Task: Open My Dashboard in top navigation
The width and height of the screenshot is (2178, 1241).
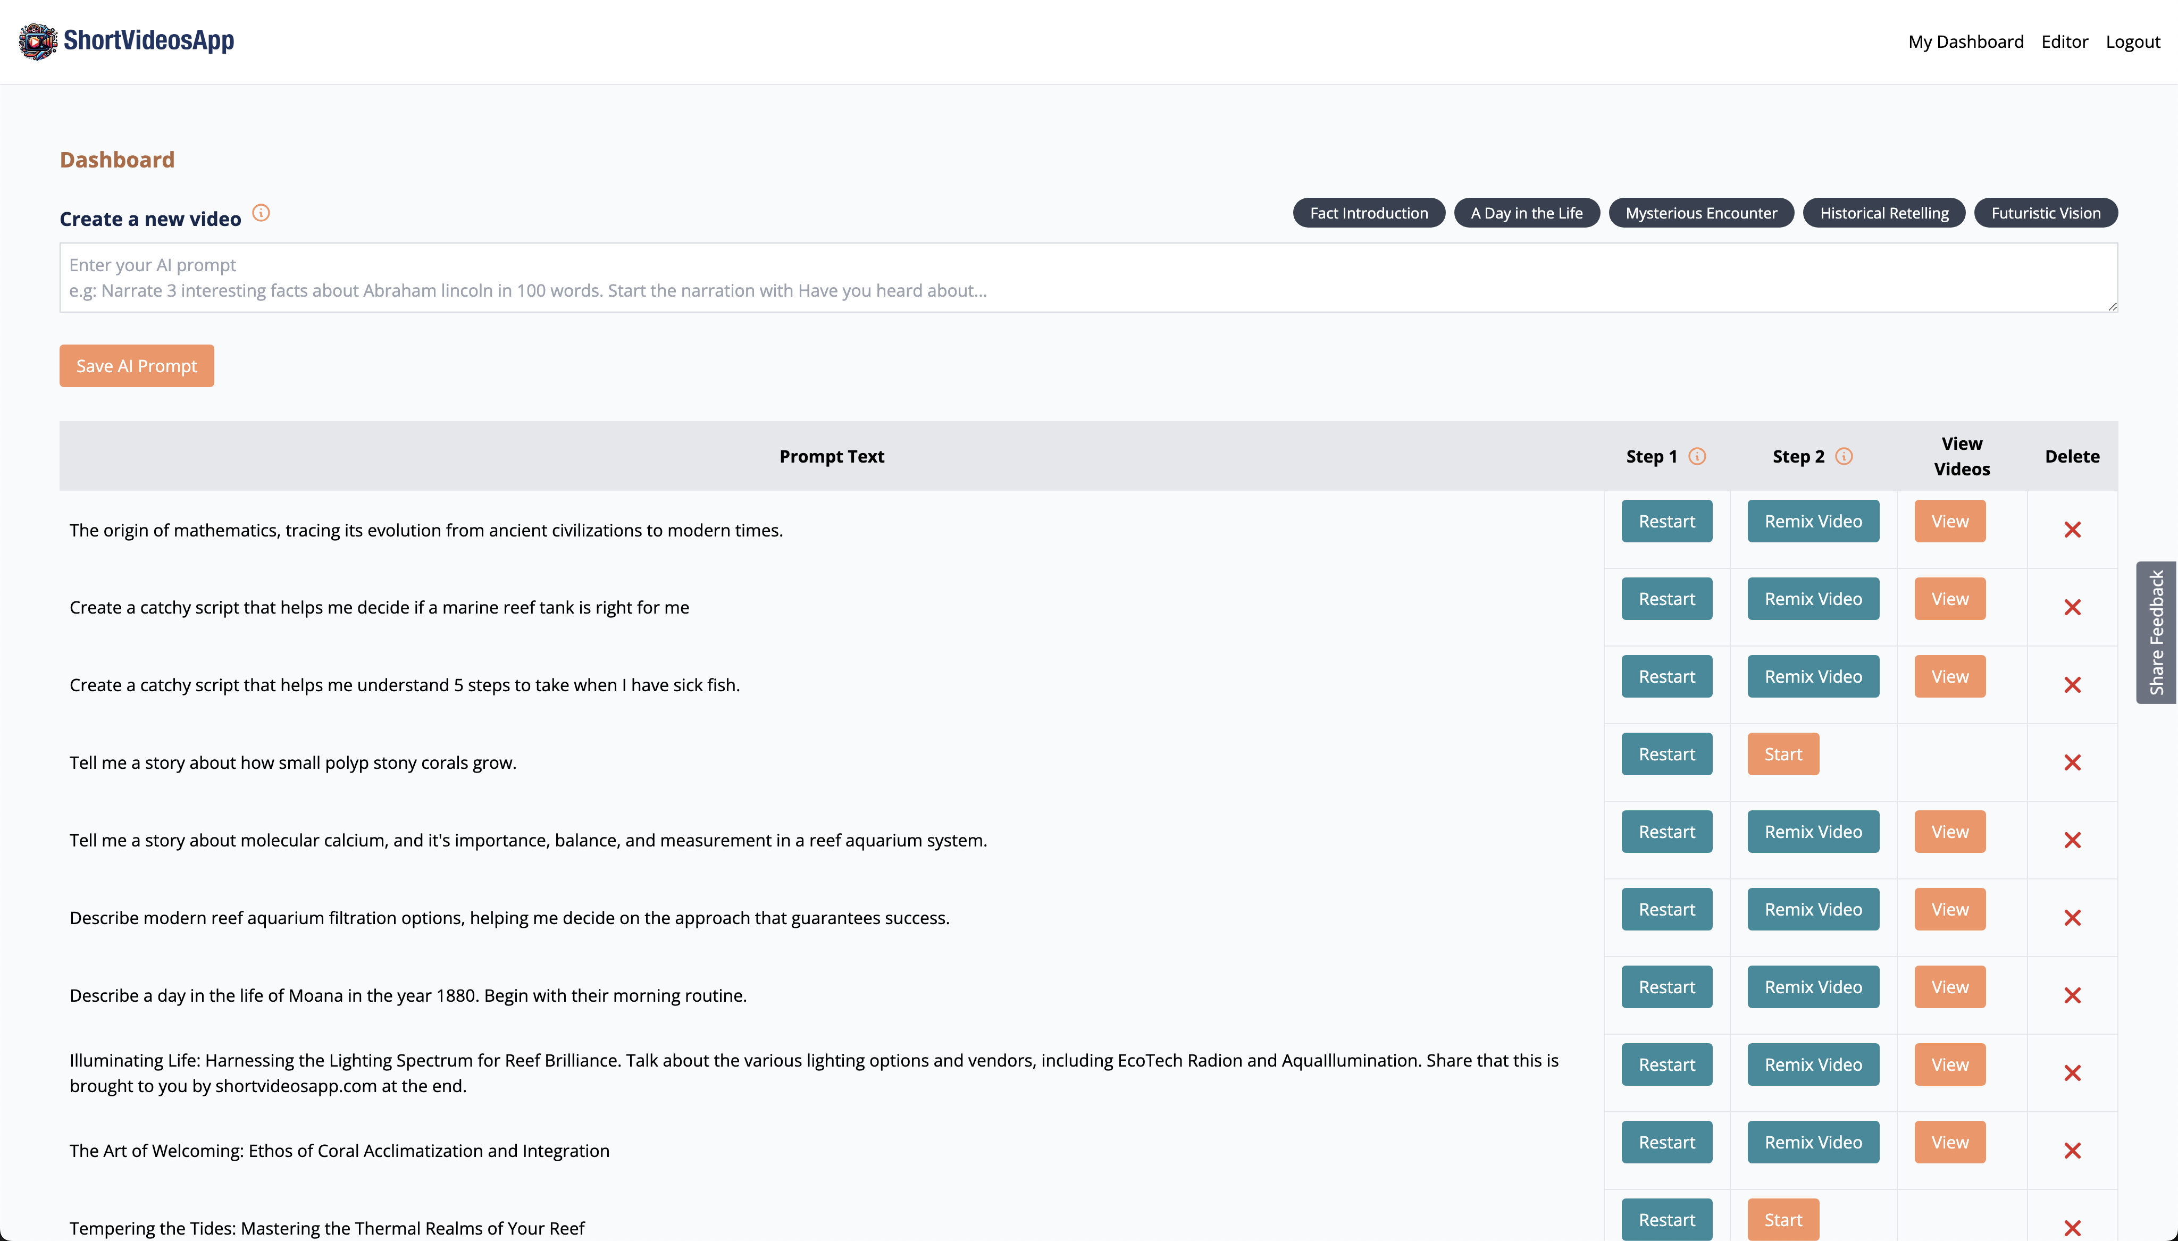Action: [x=1965, y=42]
